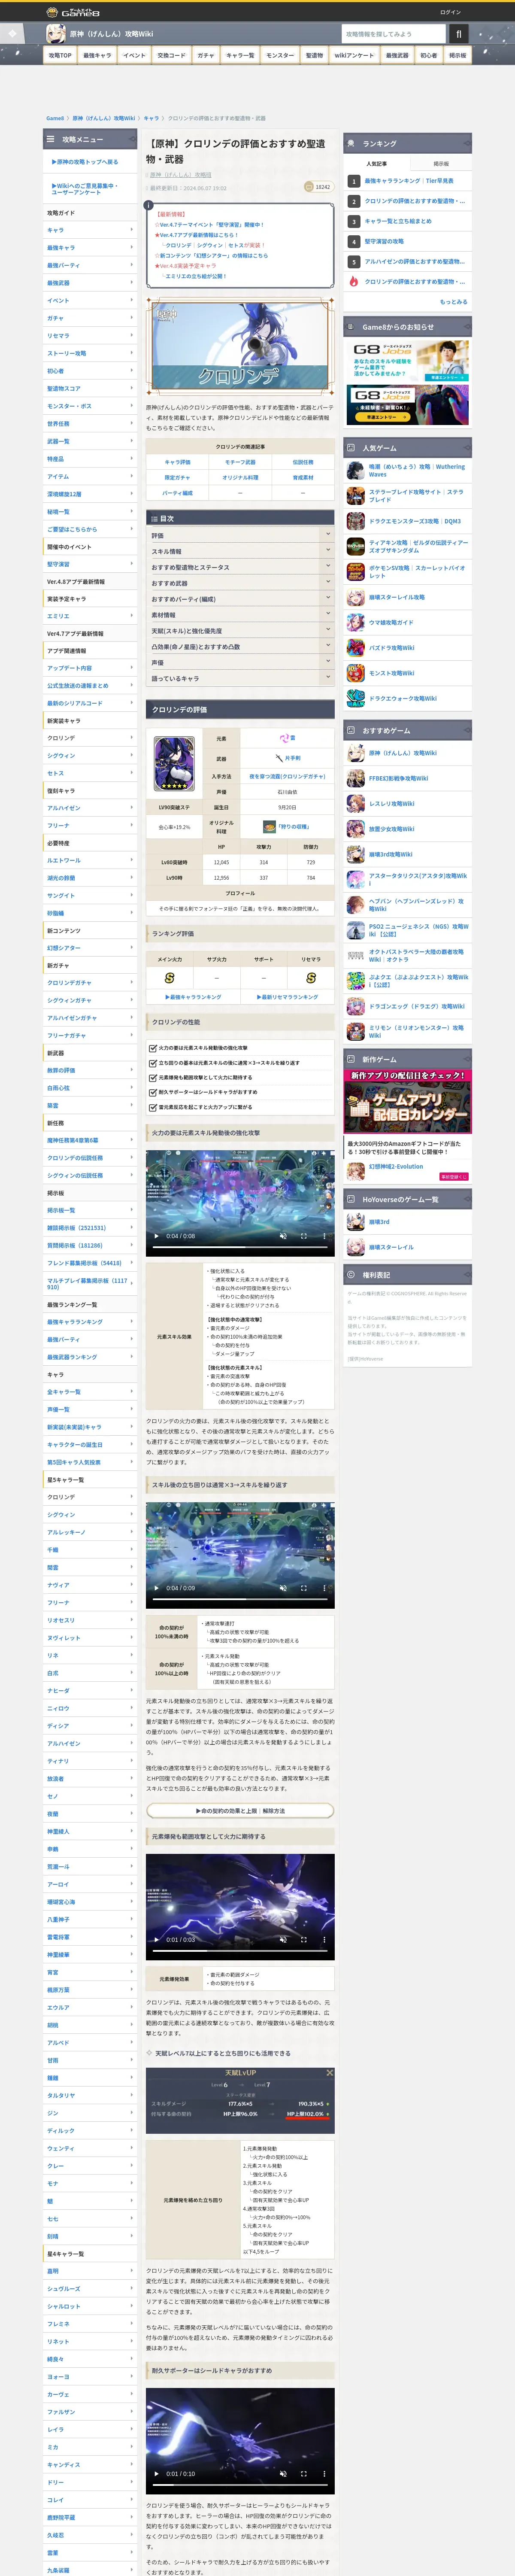Open 攻略TOP in the navigation bar
The height and width of the screenshot is (2576, 515).
click(x=60, y=55)
